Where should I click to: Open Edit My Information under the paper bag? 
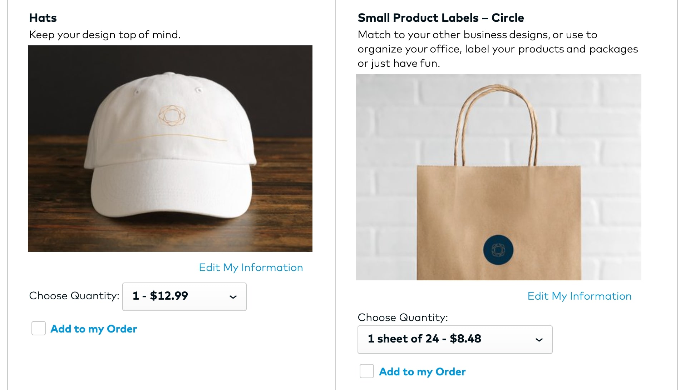(579, 296)
